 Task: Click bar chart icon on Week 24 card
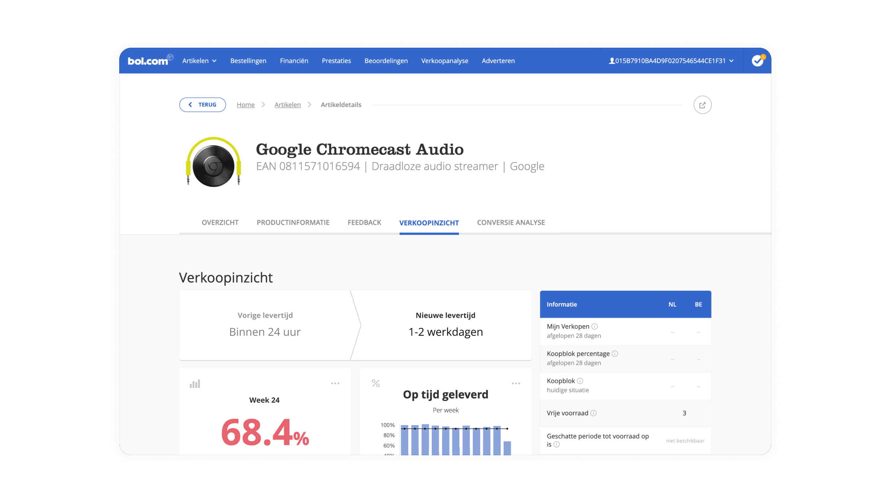195,384
